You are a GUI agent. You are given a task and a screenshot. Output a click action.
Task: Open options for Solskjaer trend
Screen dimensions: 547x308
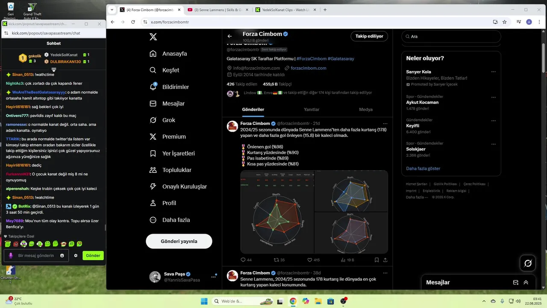coord(494,144)
